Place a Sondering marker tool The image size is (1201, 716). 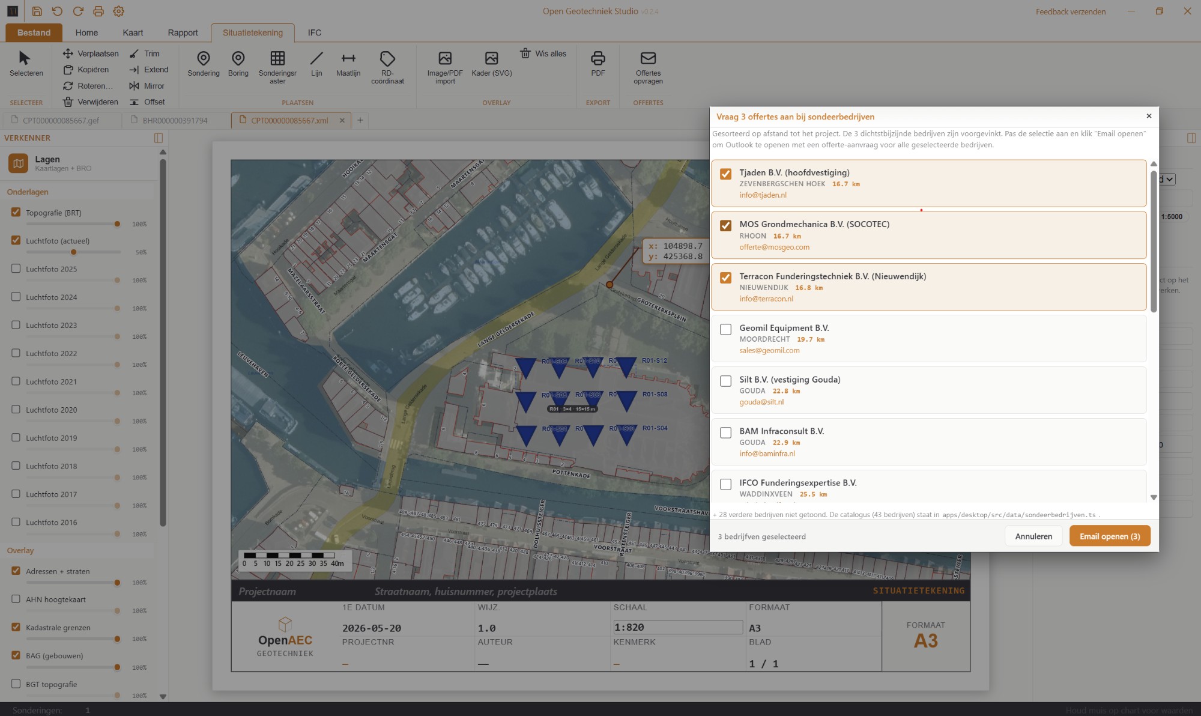(x=204, y=64)
